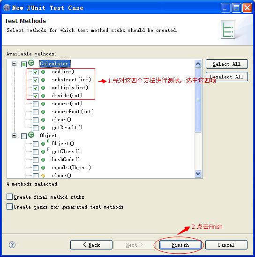Click the '4 methods selected.' status text
Screen dimensions: 255x257
coord(32,184)
